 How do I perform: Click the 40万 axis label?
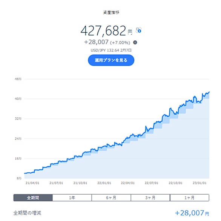(18, 99)
